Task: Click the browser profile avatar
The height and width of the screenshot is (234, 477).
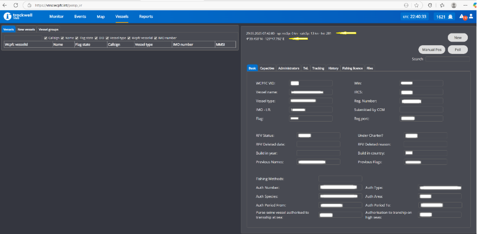Action: 454,5
